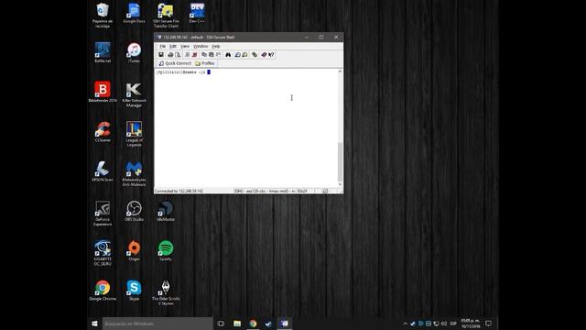
Task: Select the Skype desktop icon
Action: tap(134, 291)
